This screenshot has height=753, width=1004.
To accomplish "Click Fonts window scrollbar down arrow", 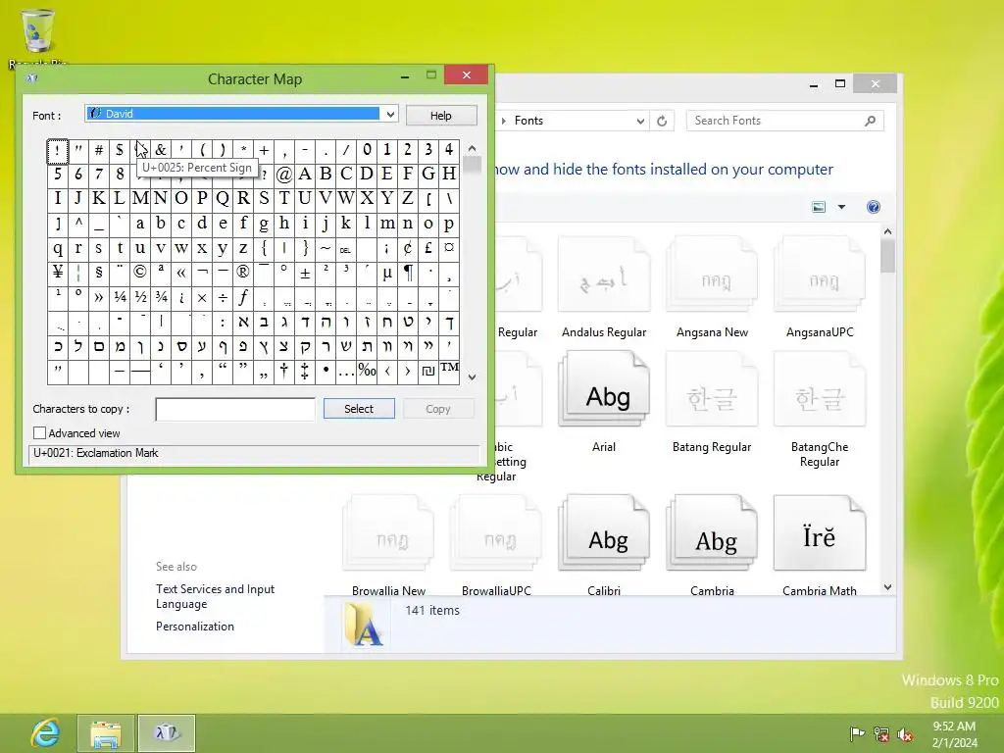I will point(887,587).
